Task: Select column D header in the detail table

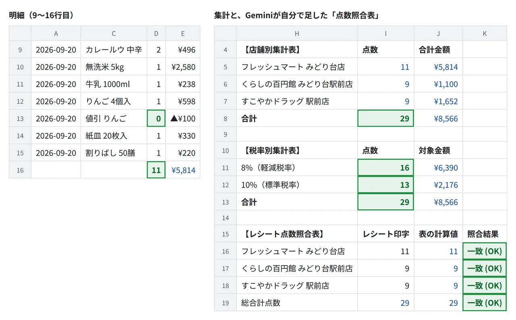Action: click(x=156, y=33)
